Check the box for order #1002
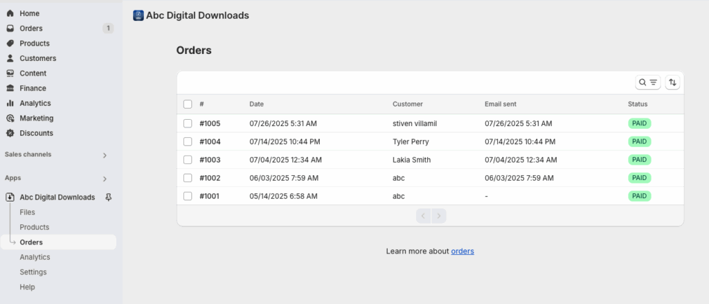Image resolution: width=709 pixels, height=304 pixels. pos(188,178)
